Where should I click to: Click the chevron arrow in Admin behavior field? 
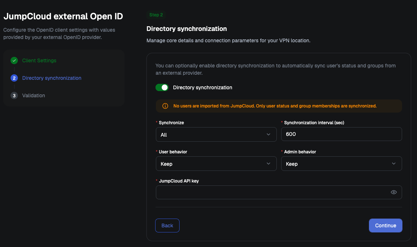pos(394,164)
